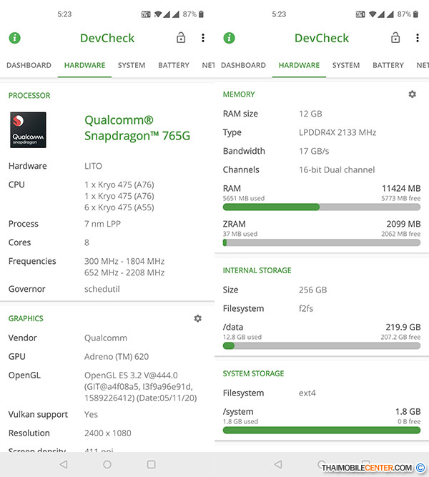Tap the Internal Storage section header
Image resolution: width=429 pixels, height=477 pixels.
click(x=257, y=270)
